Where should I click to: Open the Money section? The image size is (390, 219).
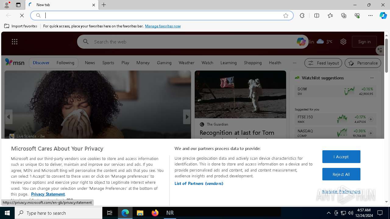click(143, 63)
